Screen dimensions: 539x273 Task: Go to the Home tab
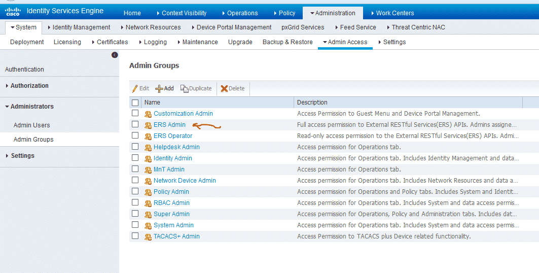click(132, 13)
